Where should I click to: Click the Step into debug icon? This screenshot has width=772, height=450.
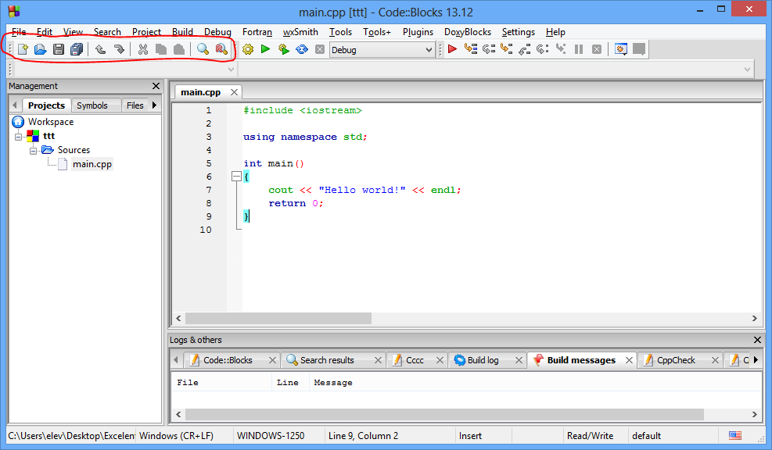pyautogui.click(x=507, y=49)
